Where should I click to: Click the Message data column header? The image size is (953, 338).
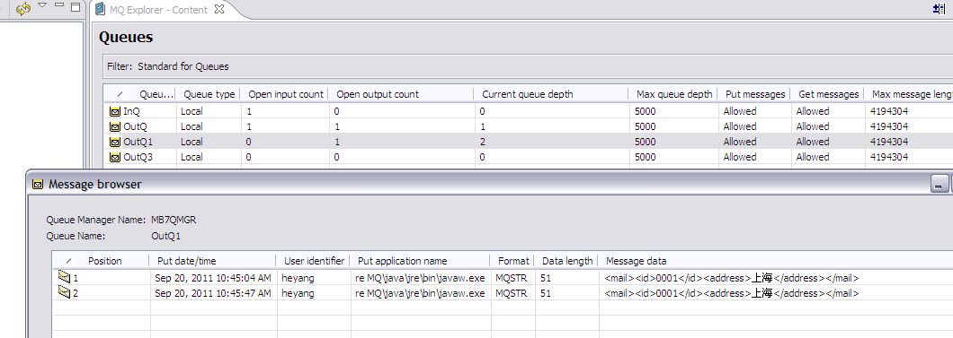(636, 261)
